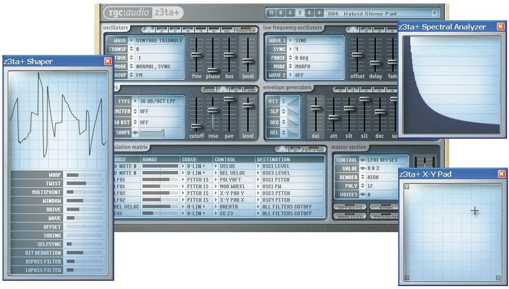Adjust oscillator TRANSP stepper arrows
509x289 pixels.
132,49
